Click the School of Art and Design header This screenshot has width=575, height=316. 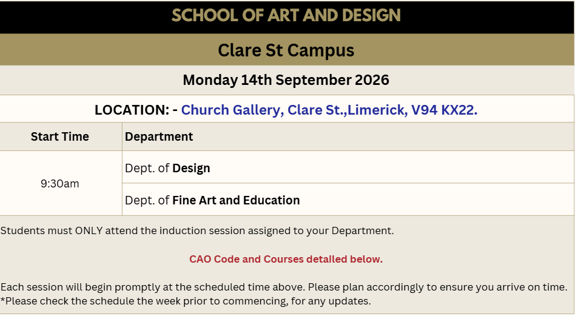tap(286, 15)
